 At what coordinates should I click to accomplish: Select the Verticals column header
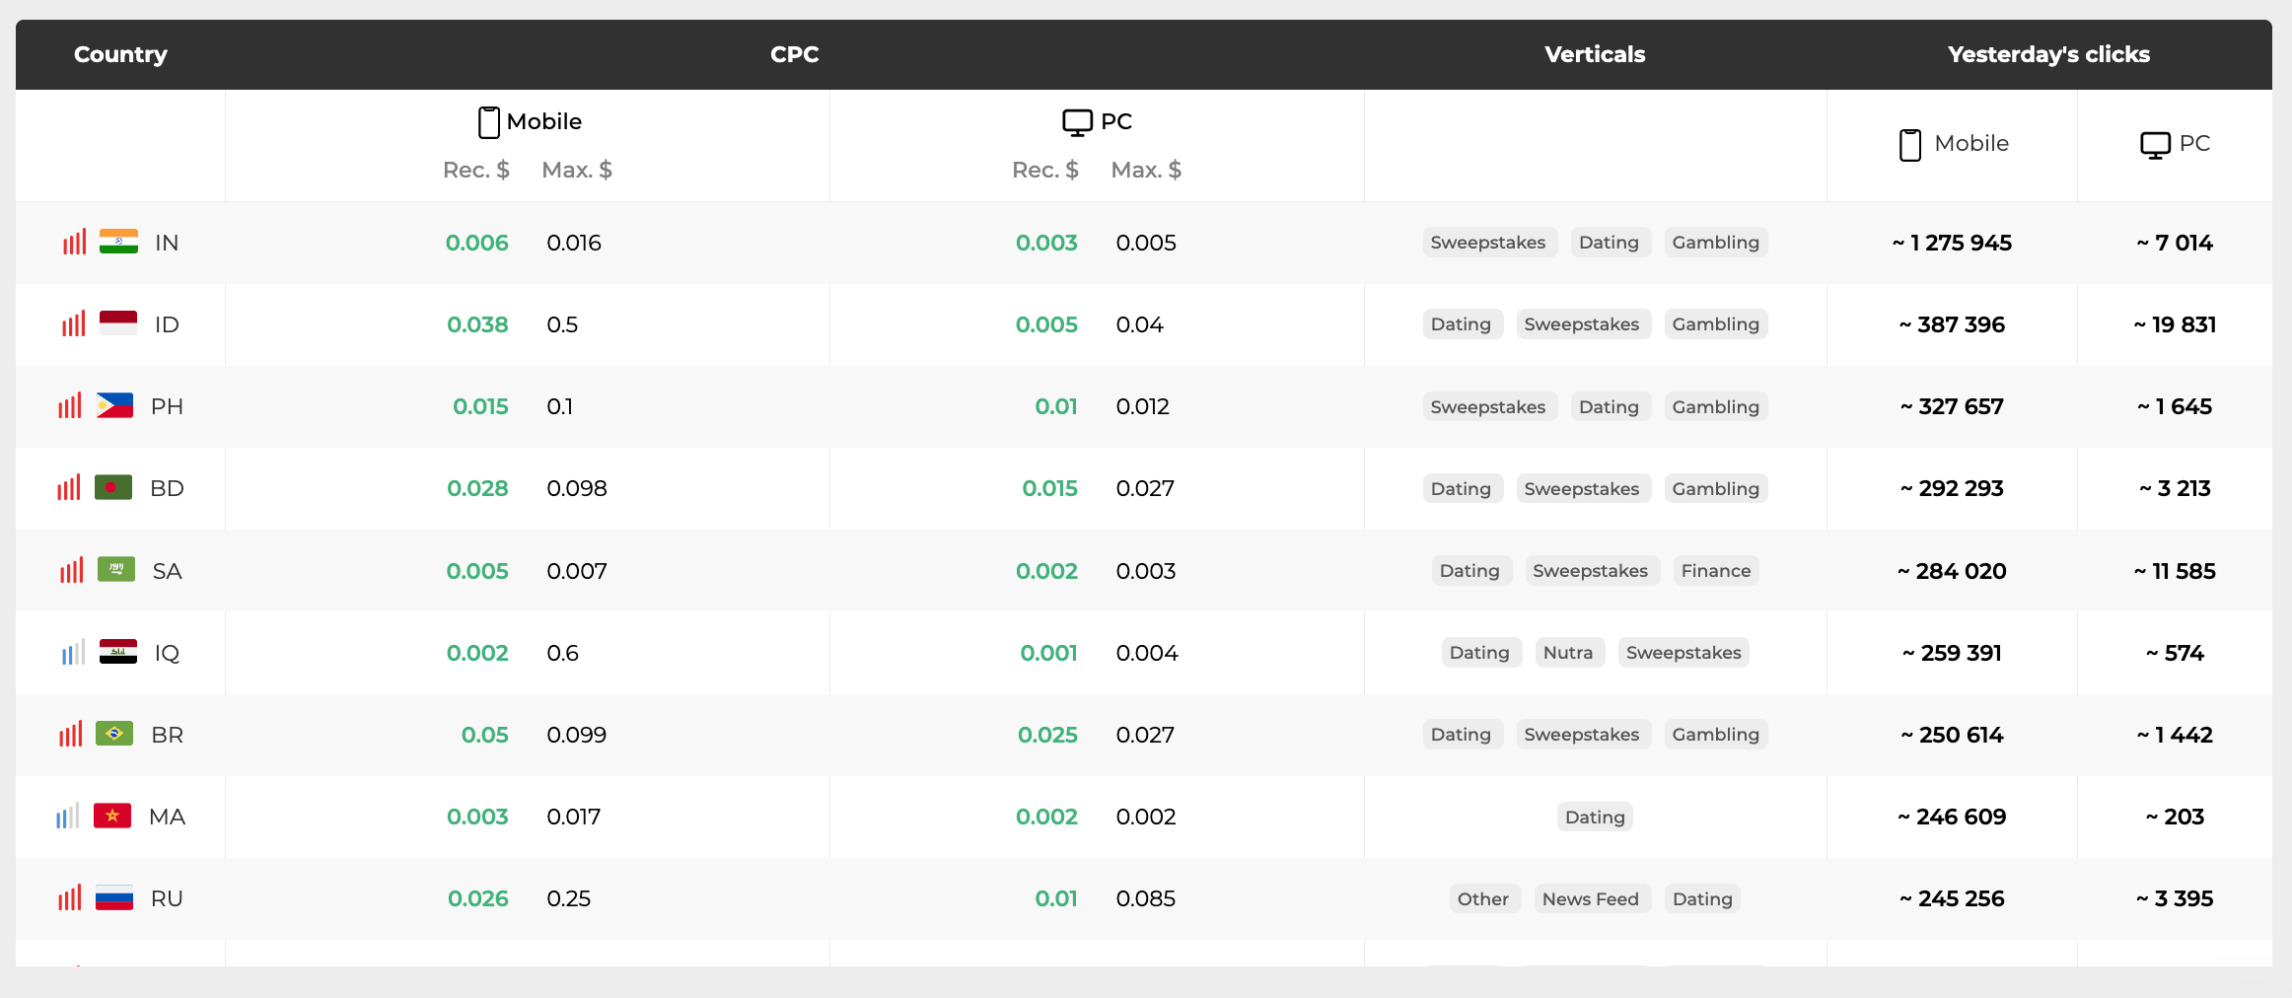coord(1594,54)
